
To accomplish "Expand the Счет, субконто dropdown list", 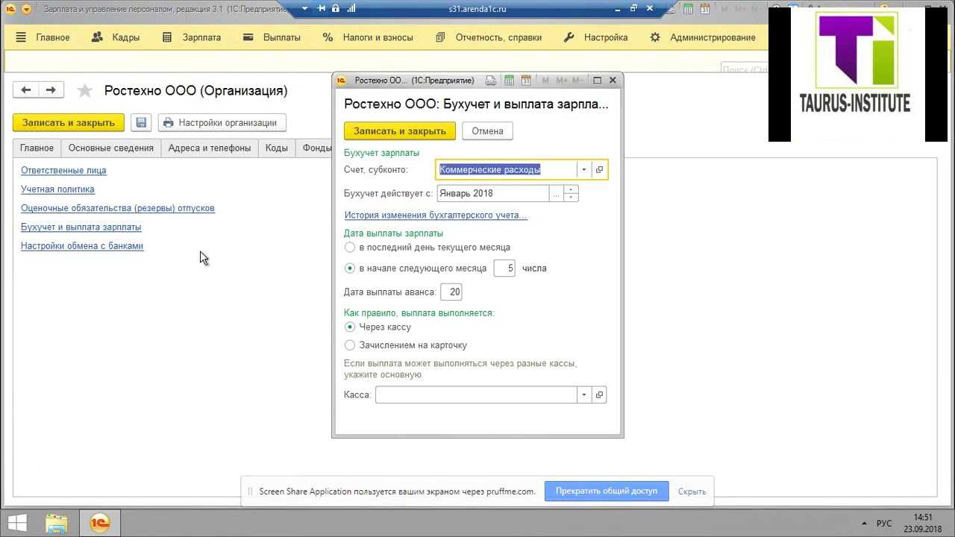I will [x=584, y=170].
